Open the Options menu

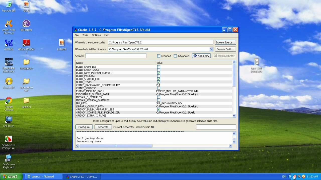96,35
